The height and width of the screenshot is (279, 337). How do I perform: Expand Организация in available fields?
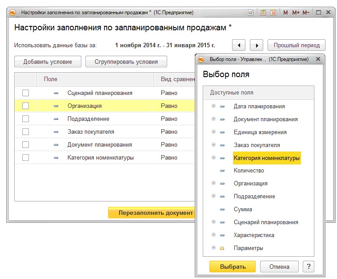pyautogui.click(x=213, y=183)
